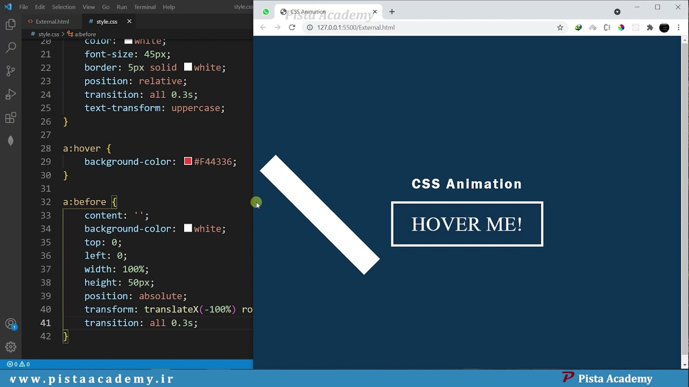Reload the External.html page
689x387 pixels.
coord(292,27)
